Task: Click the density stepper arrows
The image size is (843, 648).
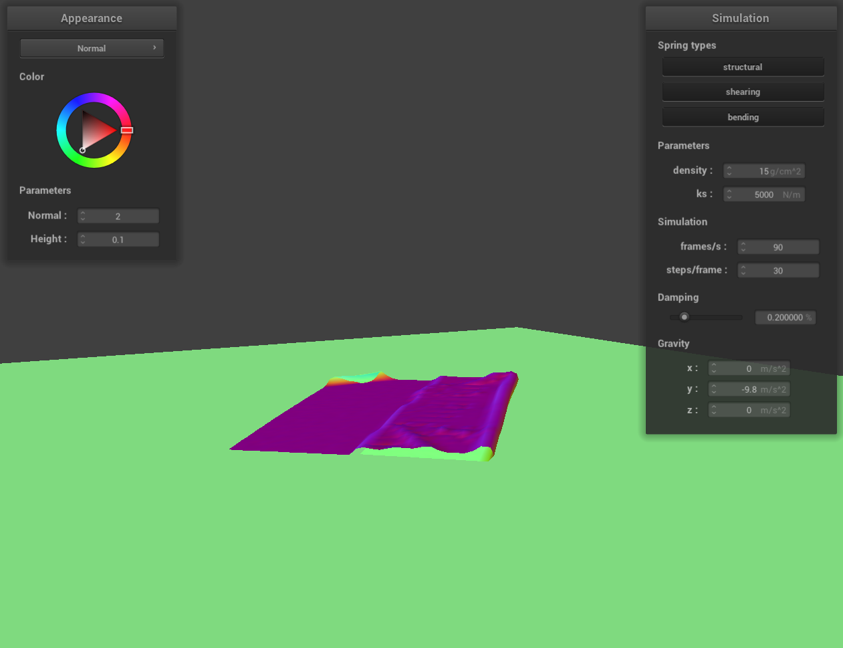Action: point(729,171)
